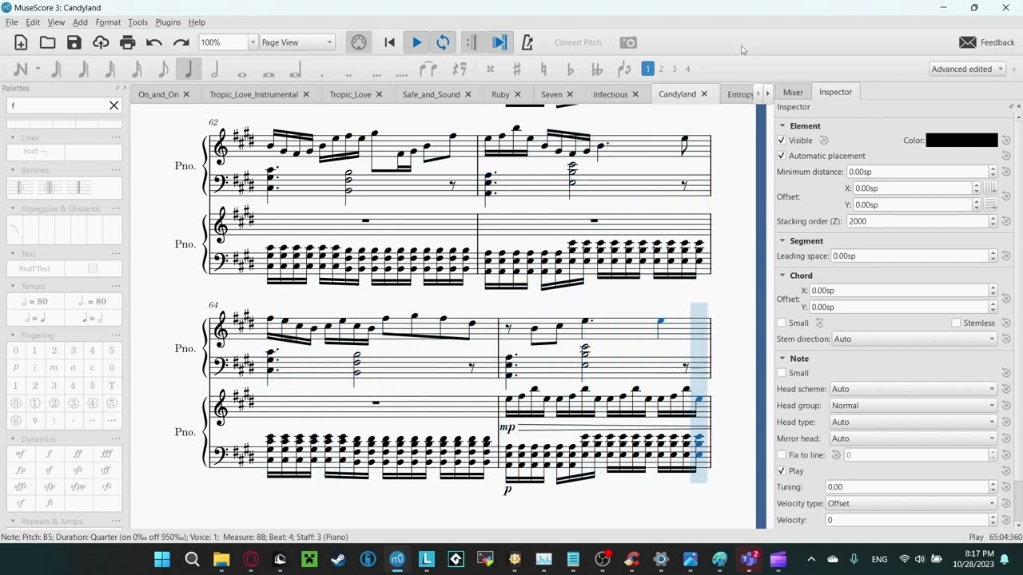Open the Advanced edited workspace dropdown

(x=967, y=69)
